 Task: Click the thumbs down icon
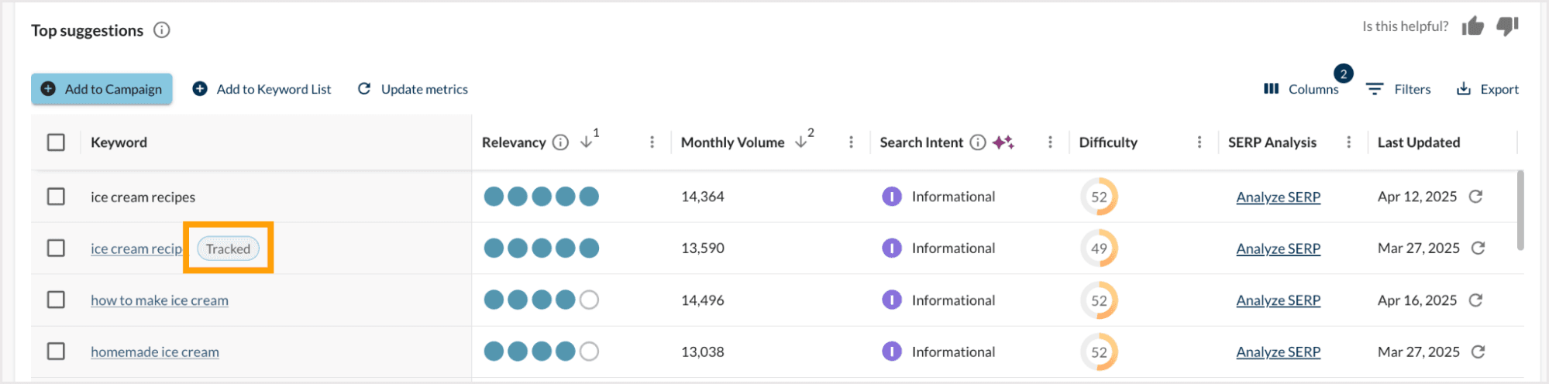coord(1507,26)
